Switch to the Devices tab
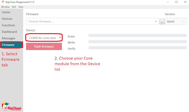189x112 pixels. tap(7, 19)
